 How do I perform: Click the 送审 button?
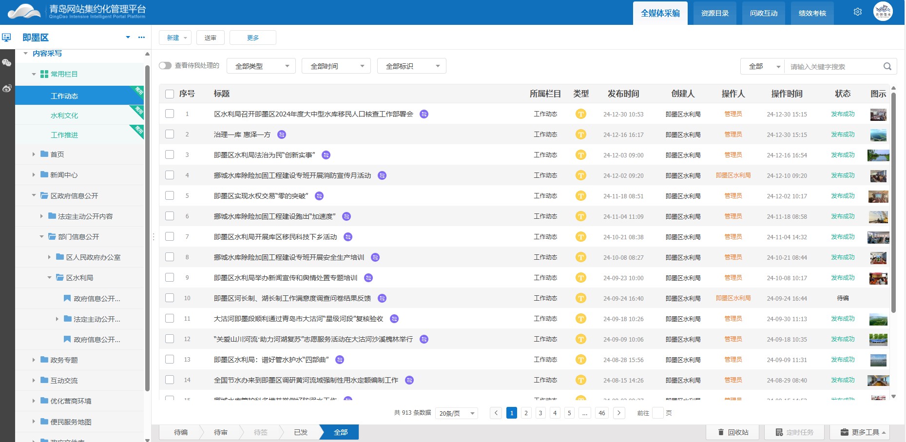(x=211, y=38)
